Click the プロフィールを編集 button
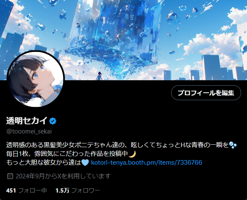Image resolution: width=247 pixels, height=200 pixels. tap(206, 93)
